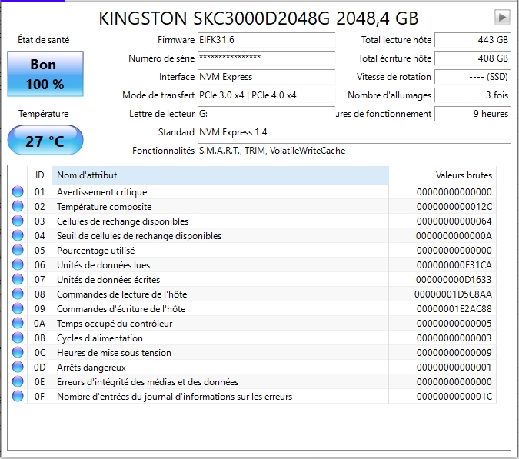Sort by Nom d'attribut column header

tap(219, 175)
